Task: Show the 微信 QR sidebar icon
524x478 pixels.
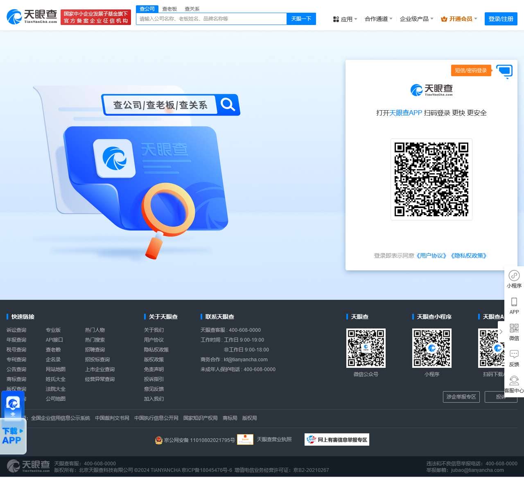Action: [x=514, y=332]
